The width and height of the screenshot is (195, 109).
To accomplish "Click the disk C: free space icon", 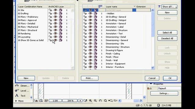I will coord(137,105).
